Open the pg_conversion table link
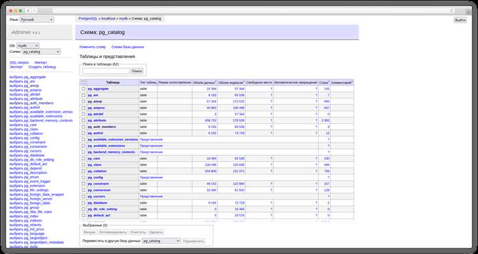 [99, 190]
